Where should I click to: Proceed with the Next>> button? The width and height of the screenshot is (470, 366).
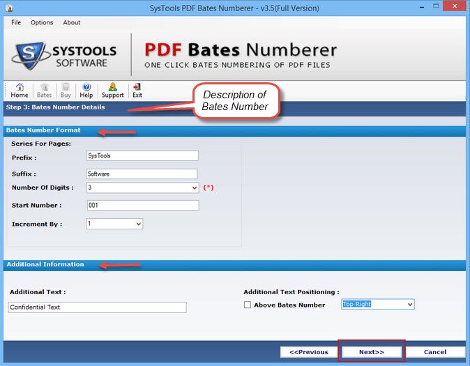(x=372, y=352)
